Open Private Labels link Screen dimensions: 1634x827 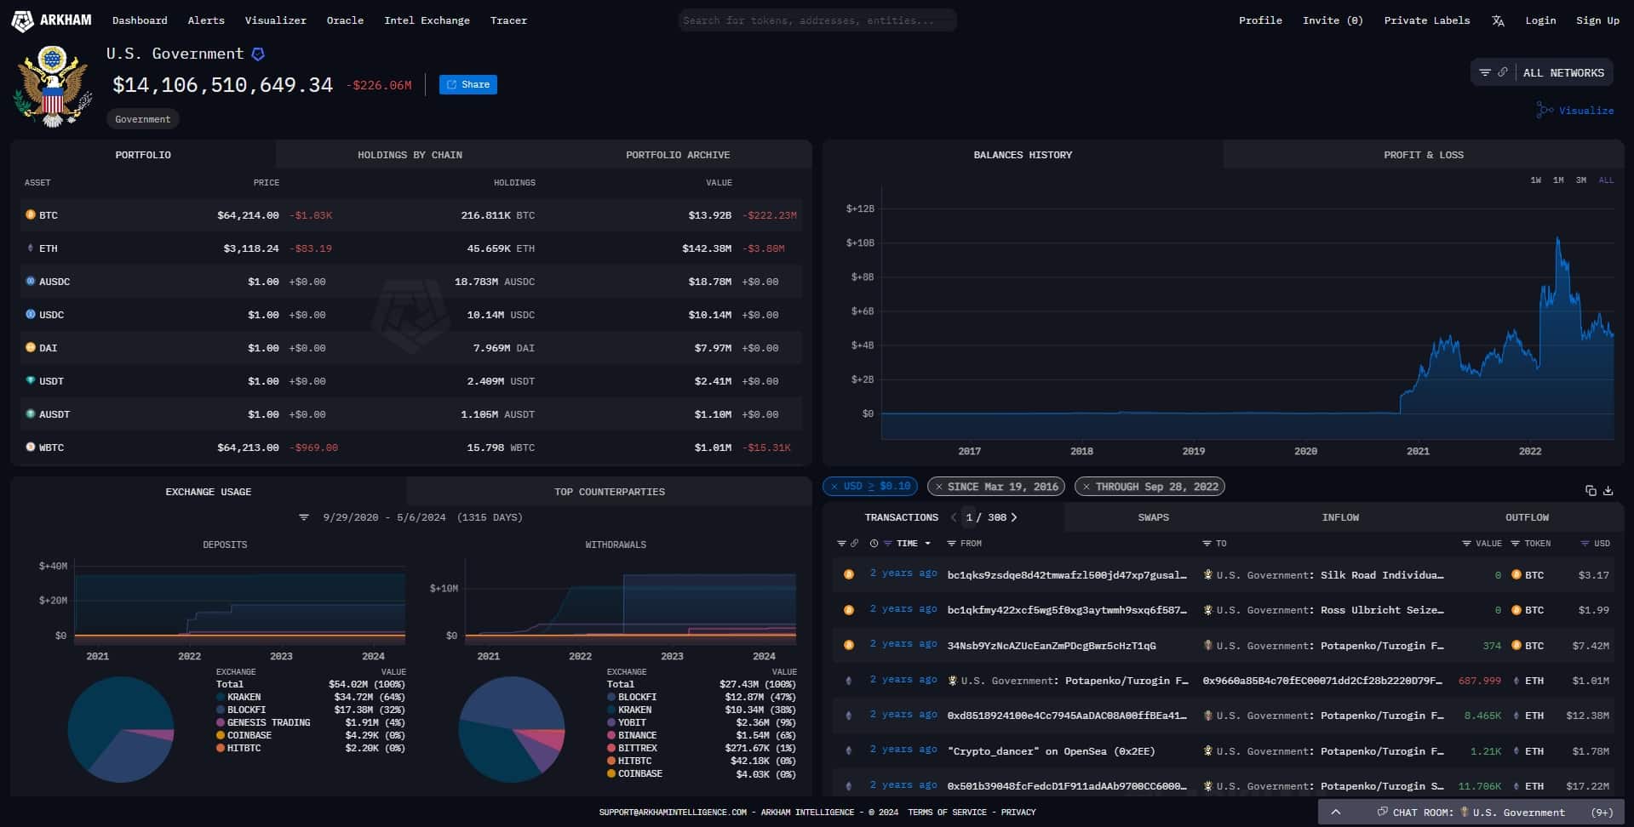[x=1426, y=20]
